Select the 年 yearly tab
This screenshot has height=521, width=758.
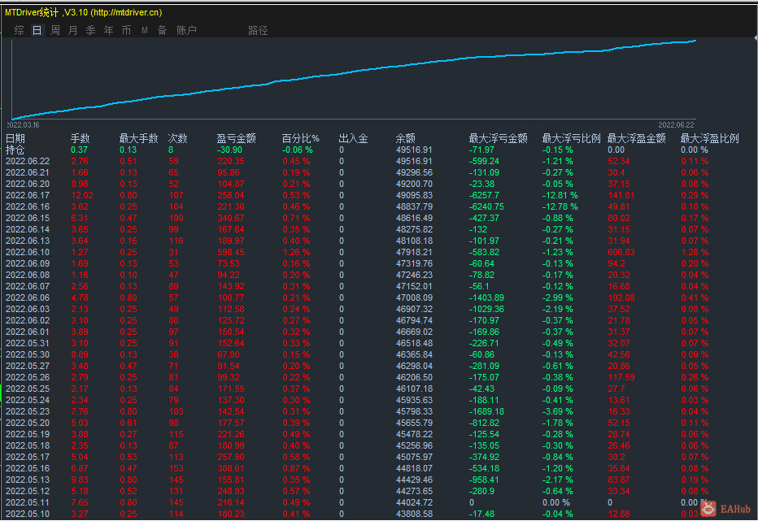coord(109,30)
